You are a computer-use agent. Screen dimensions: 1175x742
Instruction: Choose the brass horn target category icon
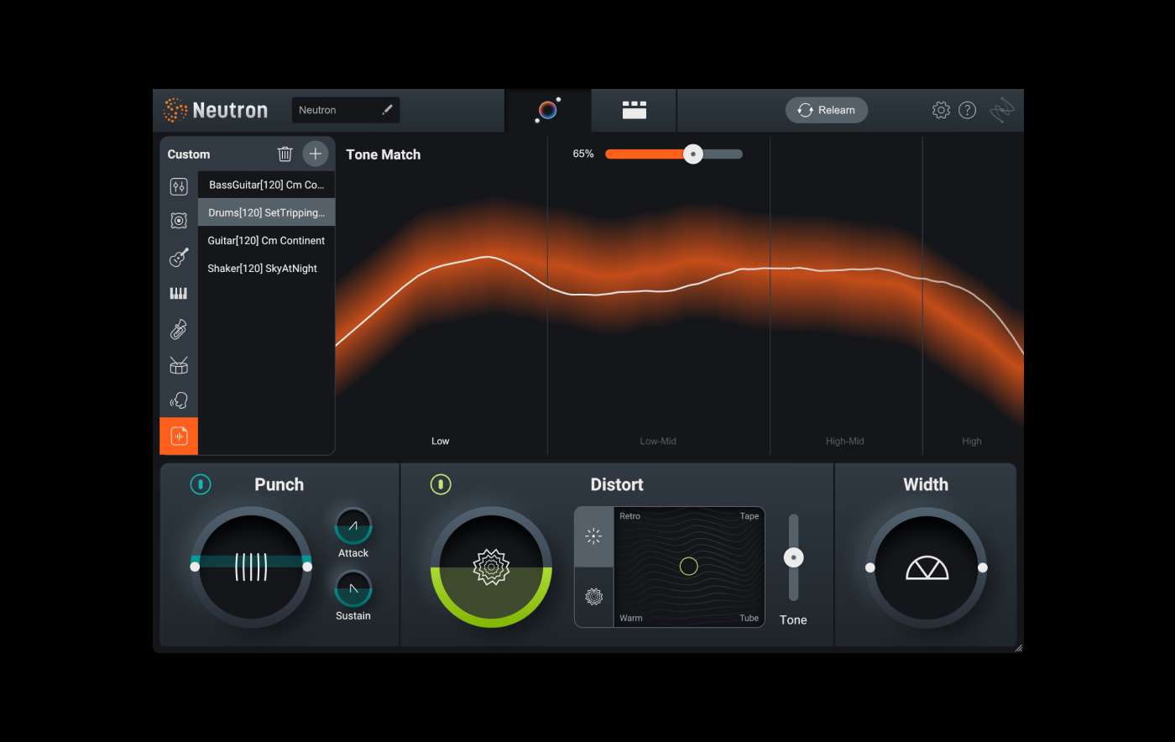tap(179, 329)
